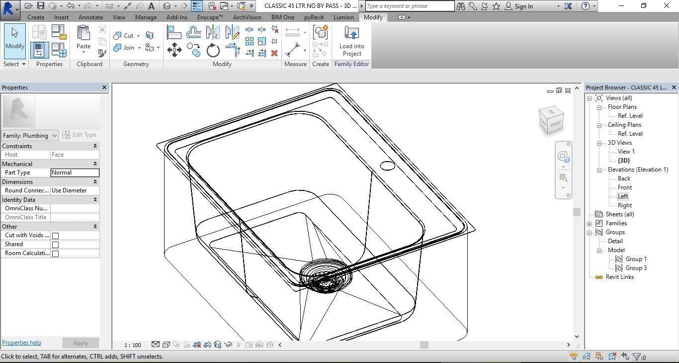679x363 pixels.
Task: Activate the Rotate tool
Action: 213,50
